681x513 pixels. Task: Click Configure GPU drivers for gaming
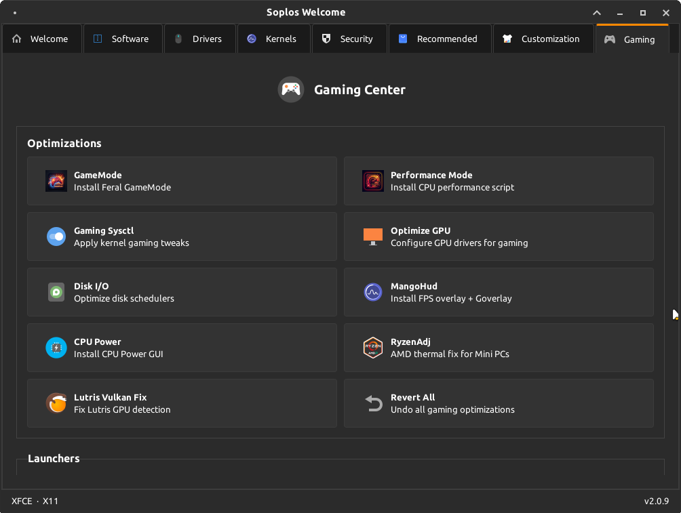tap(499, 237)
